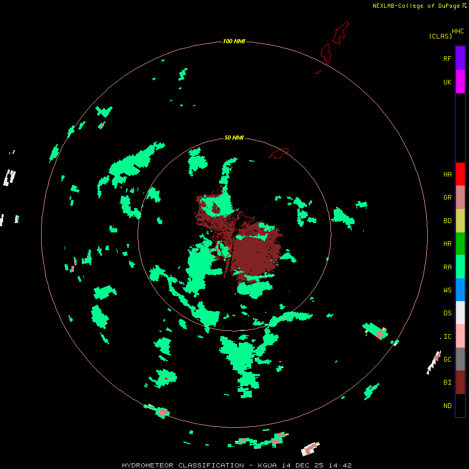Click the IC legend label

point(447,337)
